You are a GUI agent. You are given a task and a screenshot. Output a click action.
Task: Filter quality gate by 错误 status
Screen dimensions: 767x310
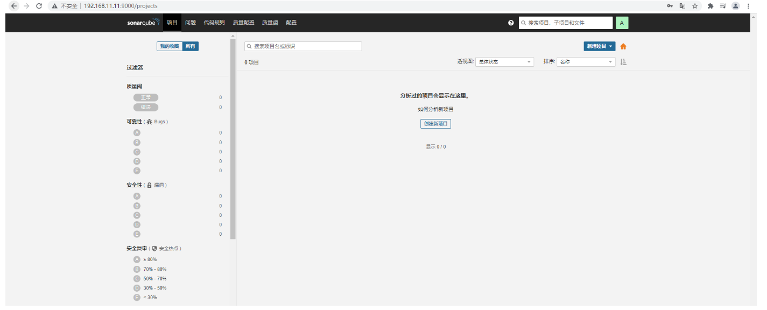[x=146, y=107]
